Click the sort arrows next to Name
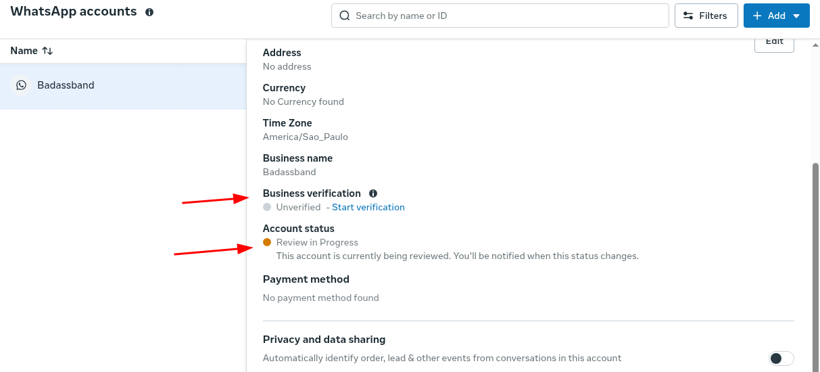Viewport: 820px width, 372px height. pos(47,51)
